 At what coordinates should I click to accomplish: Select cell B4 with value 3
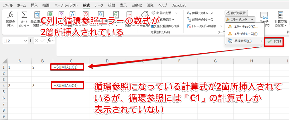click(42, 86)
